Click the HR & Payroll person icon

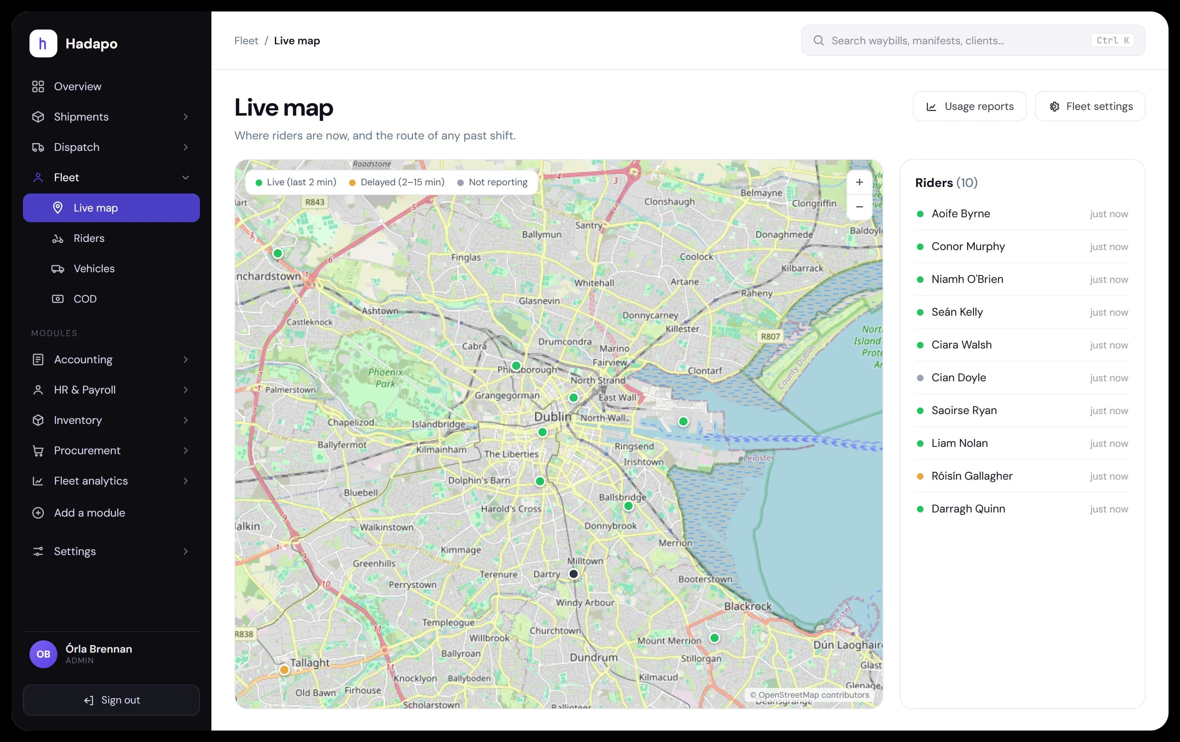coord(38,390)
